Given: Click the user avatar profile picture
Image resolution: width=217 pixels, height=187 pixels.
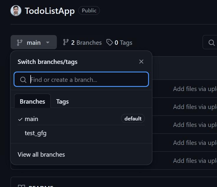Looking at the screenshot, I should click(x=16, y=11).
